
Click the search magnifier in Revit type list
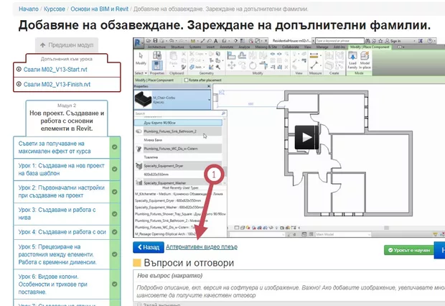click(223, 113)
